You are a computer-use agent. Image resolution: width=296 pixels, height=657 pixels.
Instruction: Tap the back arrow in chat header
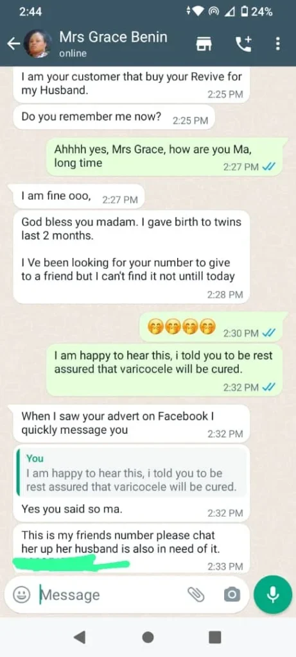pos(13,44)
